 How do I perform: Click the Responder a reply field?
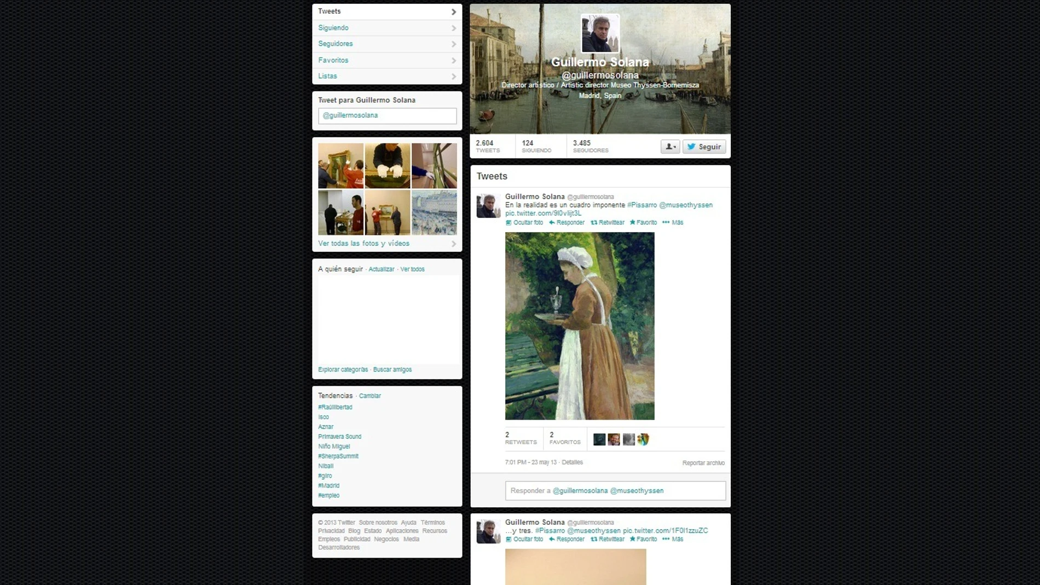pyautogui.click(x=615, y=491)
